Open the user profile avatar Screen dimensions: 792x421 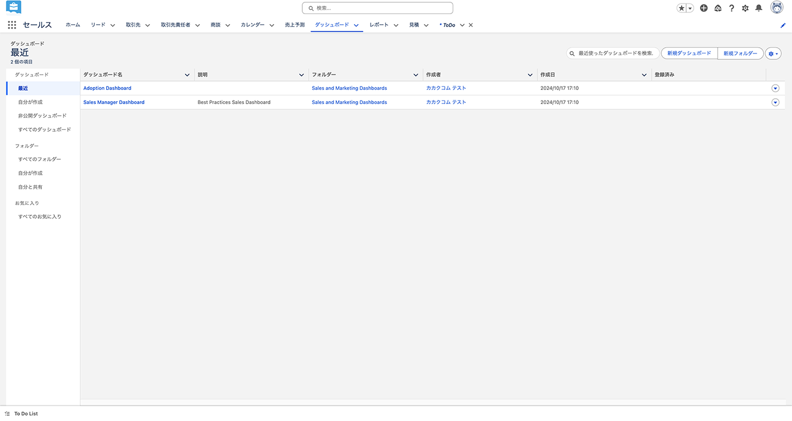tap(777, 8)
